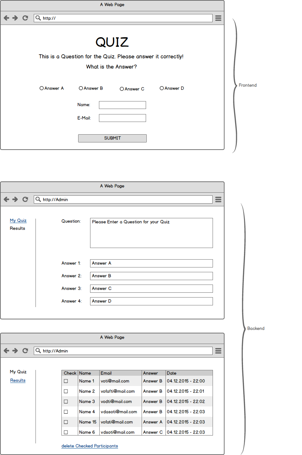Click reload icon in the Quiz frontend browser

point(25,18)
